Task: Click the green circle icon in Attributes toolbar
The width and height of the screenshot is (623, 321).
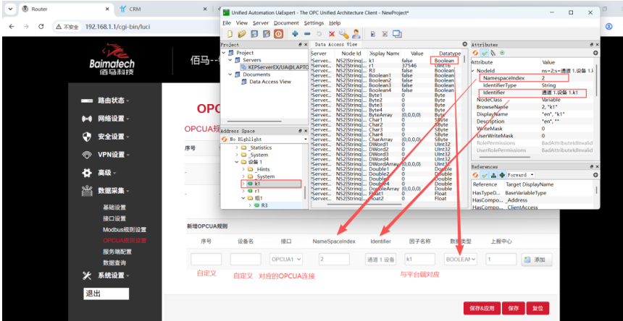Action: pos(502,53)
